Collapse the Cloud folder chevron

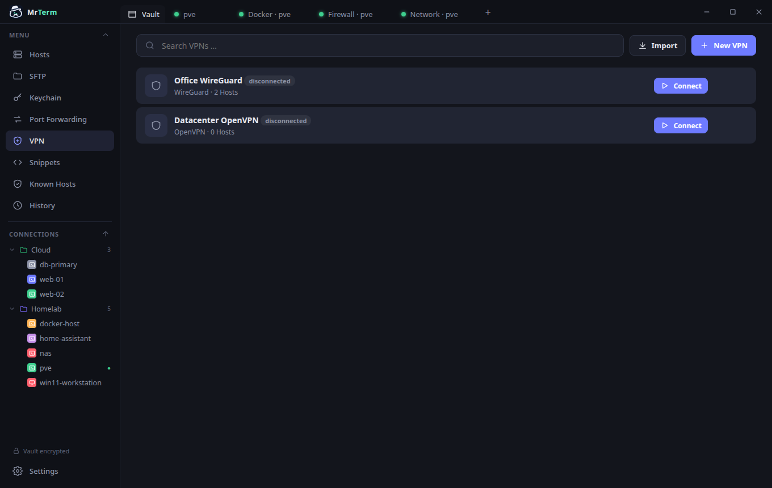[x=12, y=250]
